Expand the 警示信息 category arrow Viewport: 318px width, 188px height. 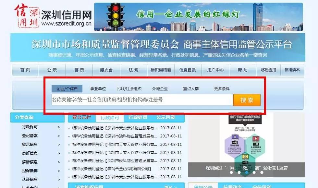click(x=59, y=145)
